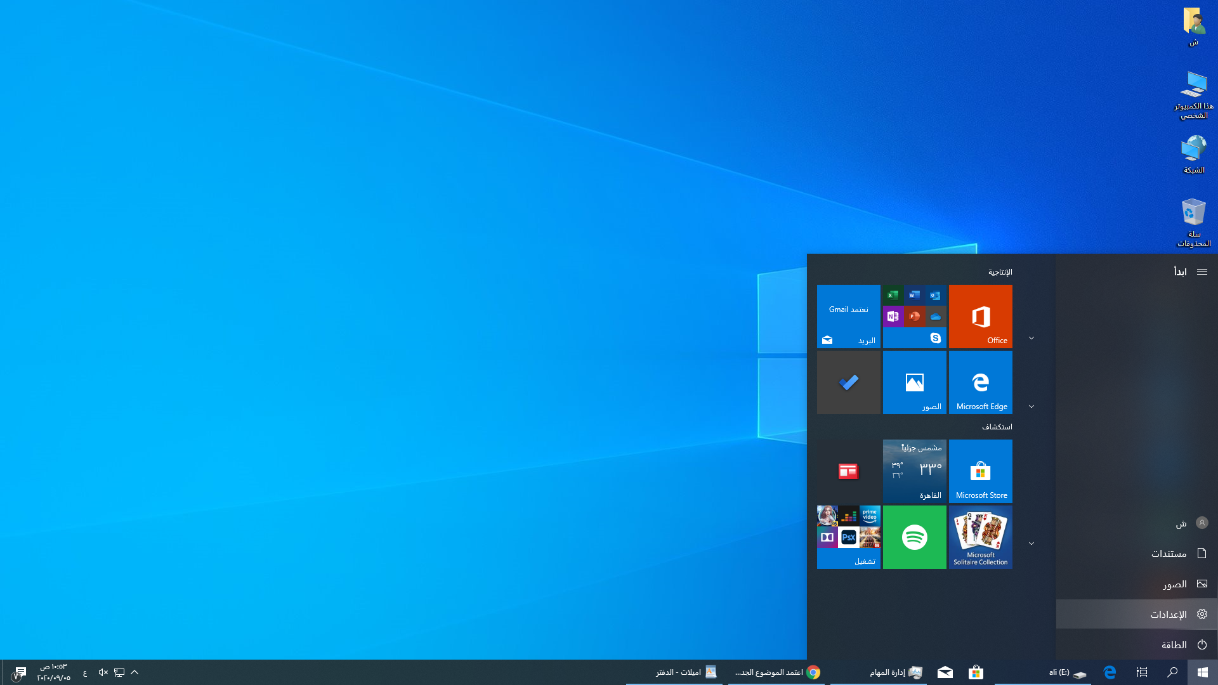Open the Photos tile labeled الصور
The width and height of the screenshot is (1218, 685).
pyautogui.click(x=914, y=382)
